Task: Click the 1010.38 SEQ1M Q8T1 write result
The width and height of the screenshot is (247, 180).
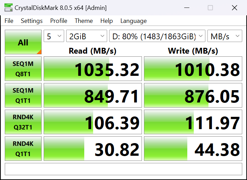Action: pos(193,69)
